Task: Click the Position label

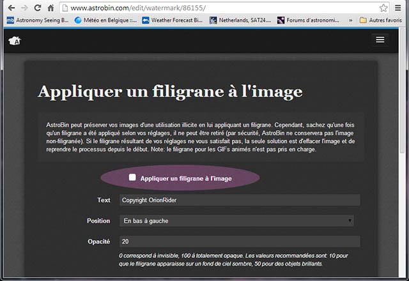Action: tap(98, 221)
